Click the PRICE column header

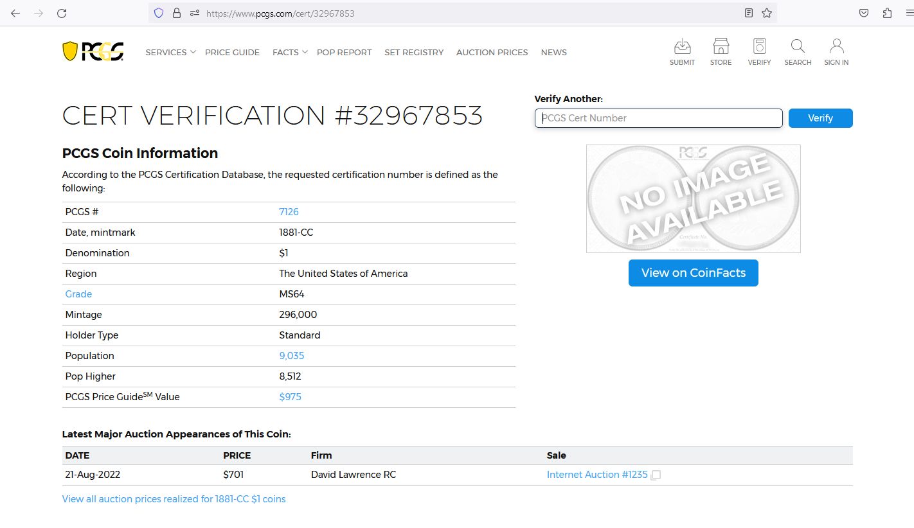tap(237, 455)
